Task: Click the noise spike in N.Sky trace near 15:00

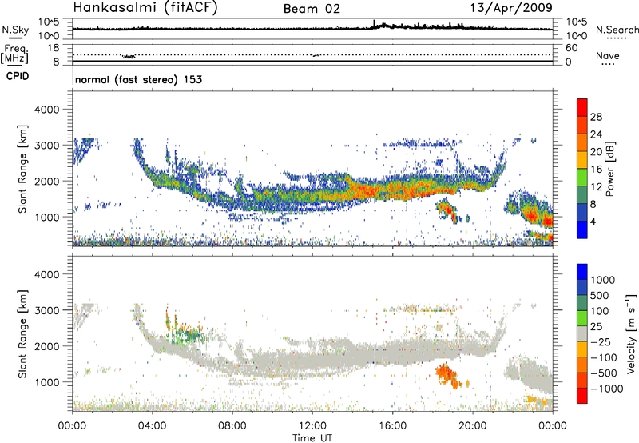Action: point(374,23)
